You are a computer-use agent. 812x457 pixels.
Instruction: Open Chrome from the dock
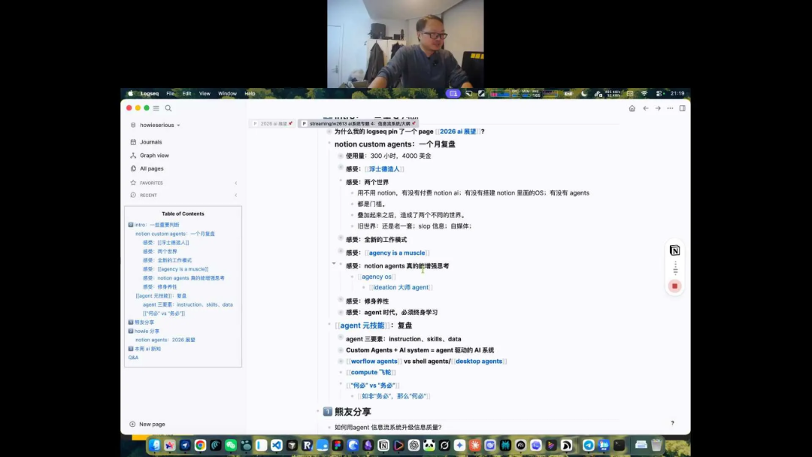(200, 445)
